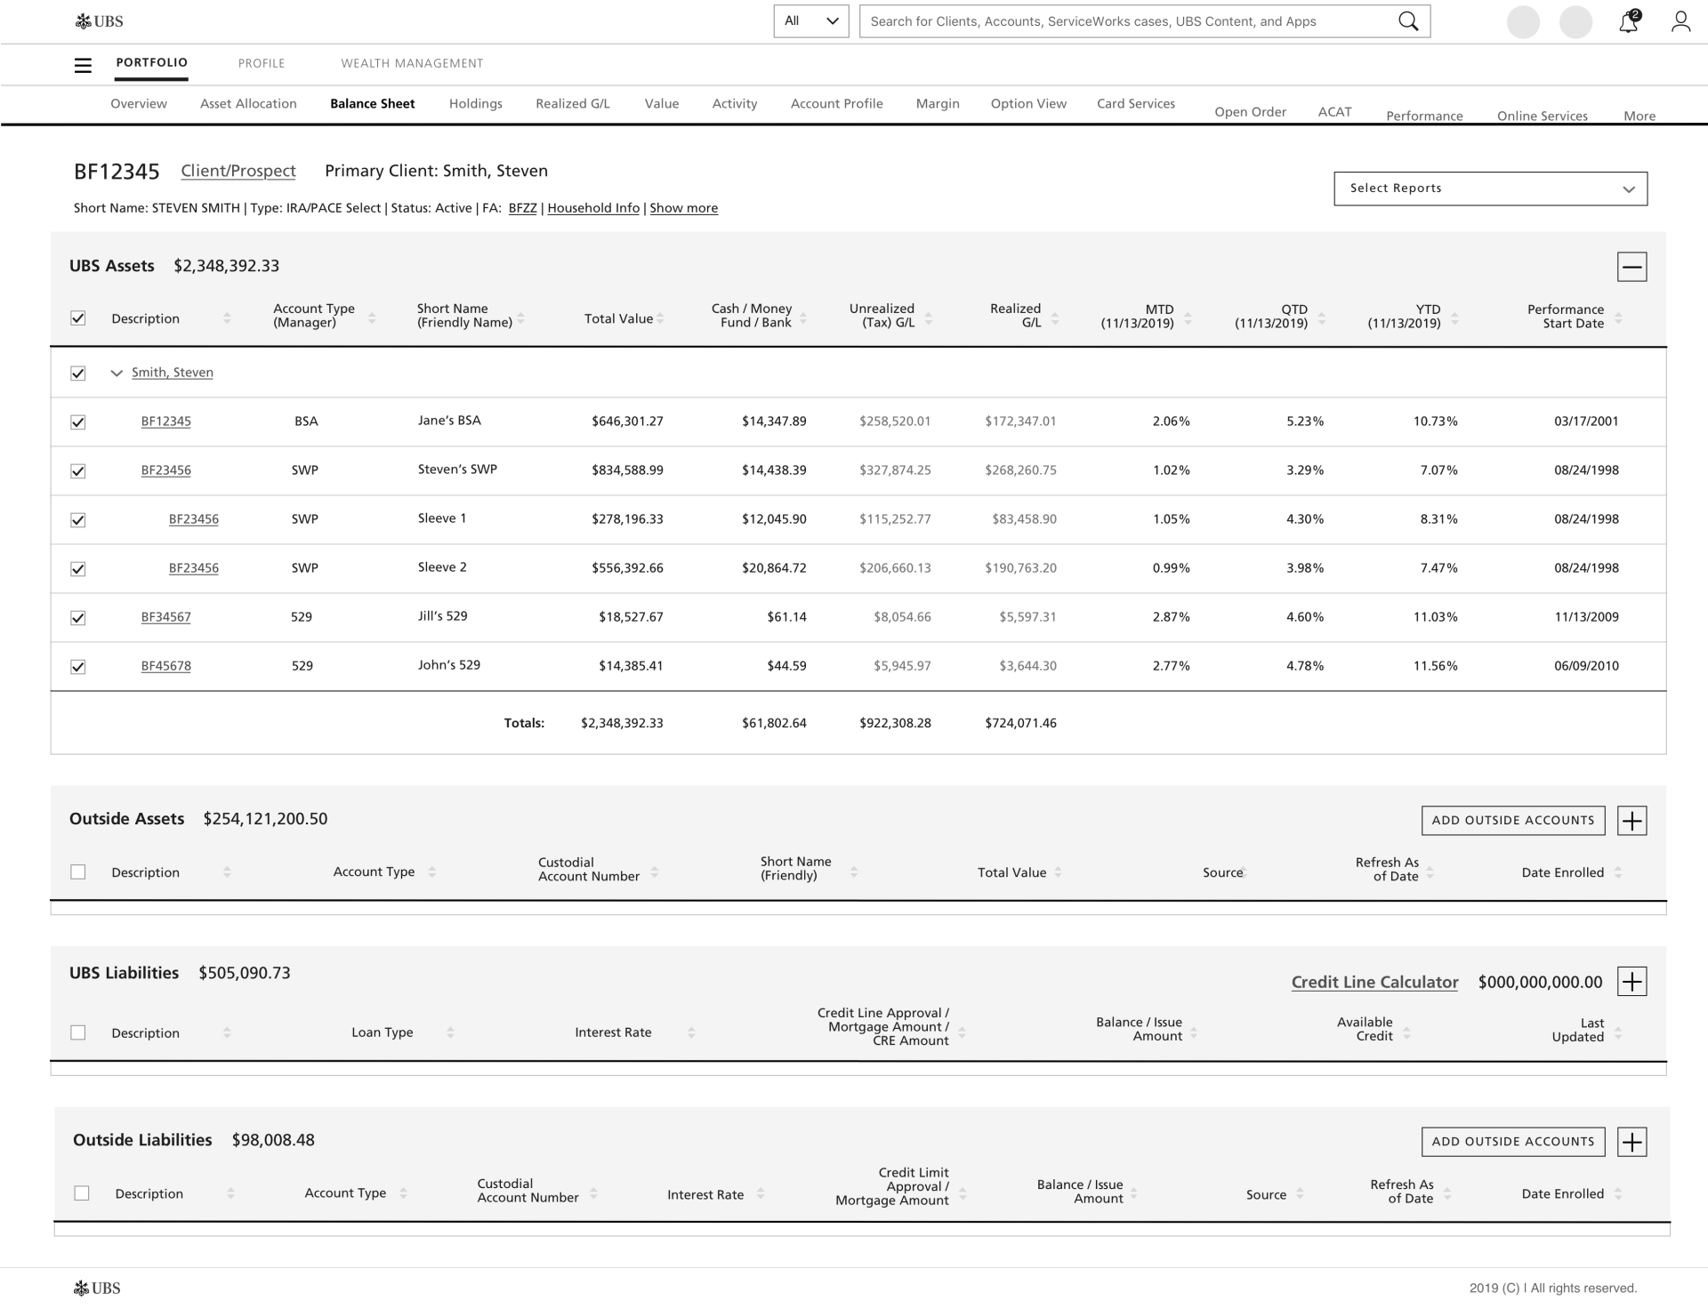Viewport: 1708px width, 1309px height.
Task: Open the hamburger navigation menu
Action: coord(83,65)
